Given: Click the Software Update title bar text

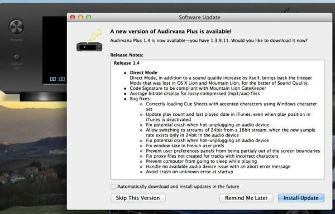Looking at the screenshot, I should (199, 17).
